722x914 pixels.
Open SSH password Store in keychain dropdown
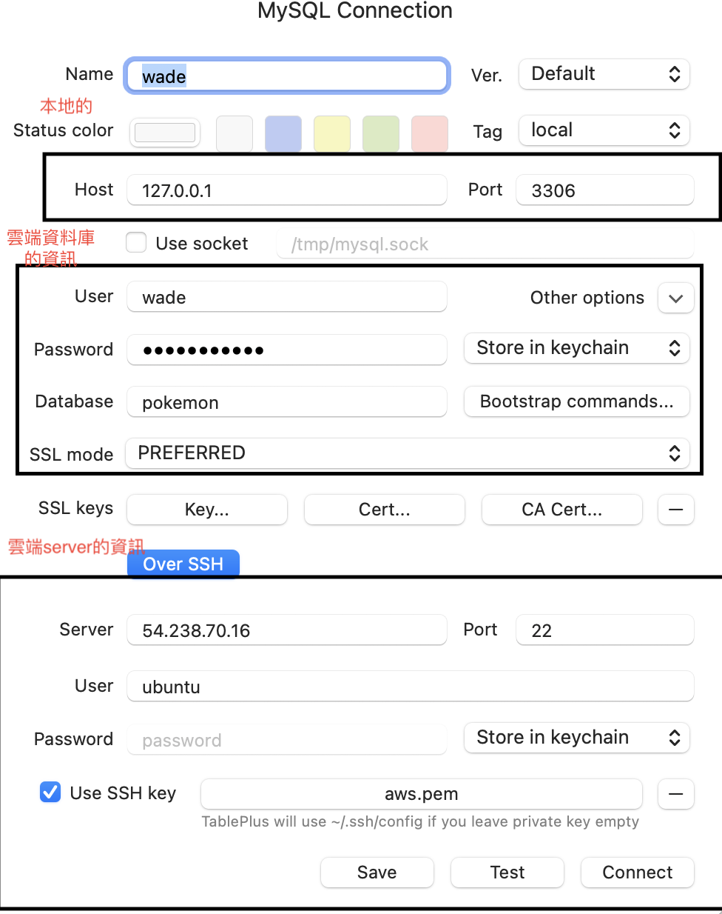pos(576,738)
